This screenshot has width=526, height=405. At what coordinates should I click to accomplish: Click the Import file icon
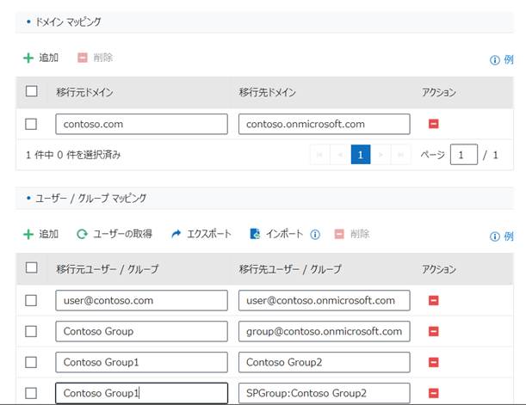pyautogui.click(x=256, y=234)
